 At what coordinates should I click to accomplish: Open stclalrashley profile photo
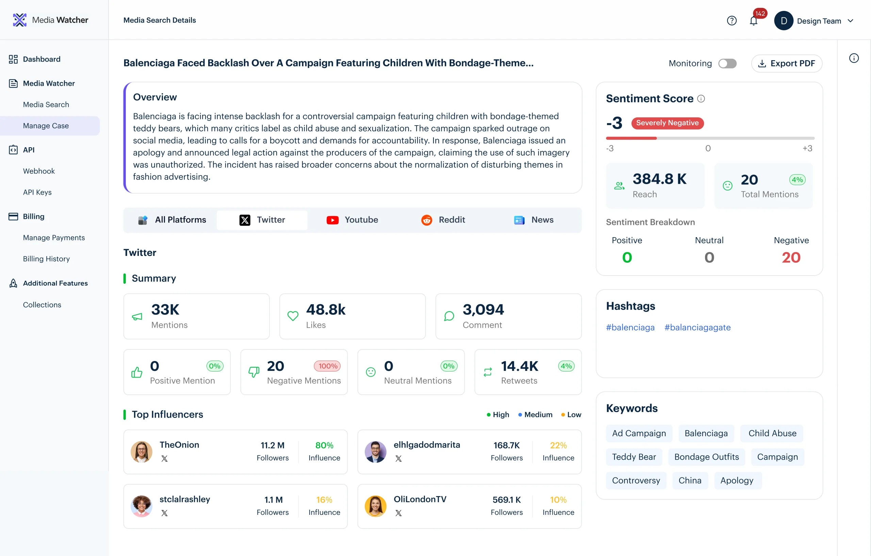[x=142, y=506]
